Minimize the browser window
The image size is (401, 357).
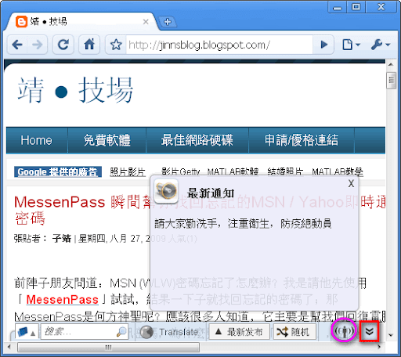tap(337, 7)
